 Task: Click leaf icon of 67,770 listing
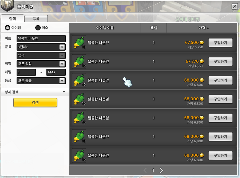[x=79, y=61]
